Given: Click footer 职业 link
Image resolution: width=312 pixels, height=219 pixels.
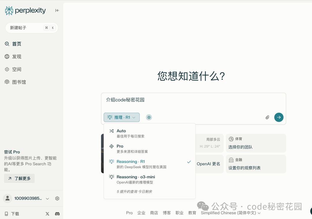Looking at the screenshot, I should pyautogui.click(x=179, y=213).
